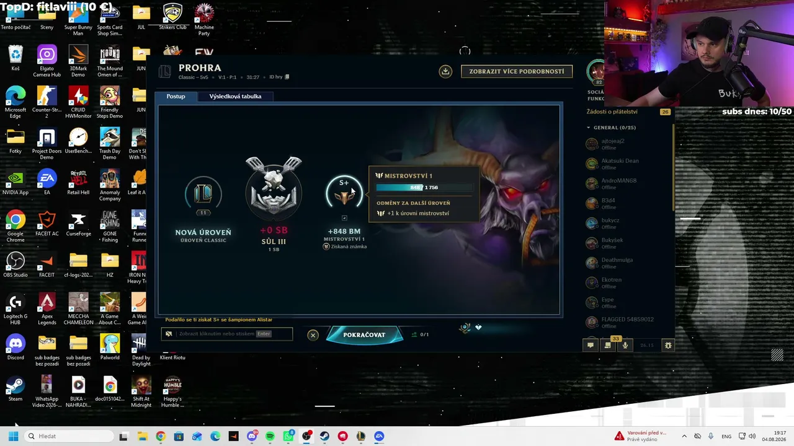The height and width of the screenshot is (446, 794).
Task: Select CurseForge desktop icon
Action: [x=78, y=224]
